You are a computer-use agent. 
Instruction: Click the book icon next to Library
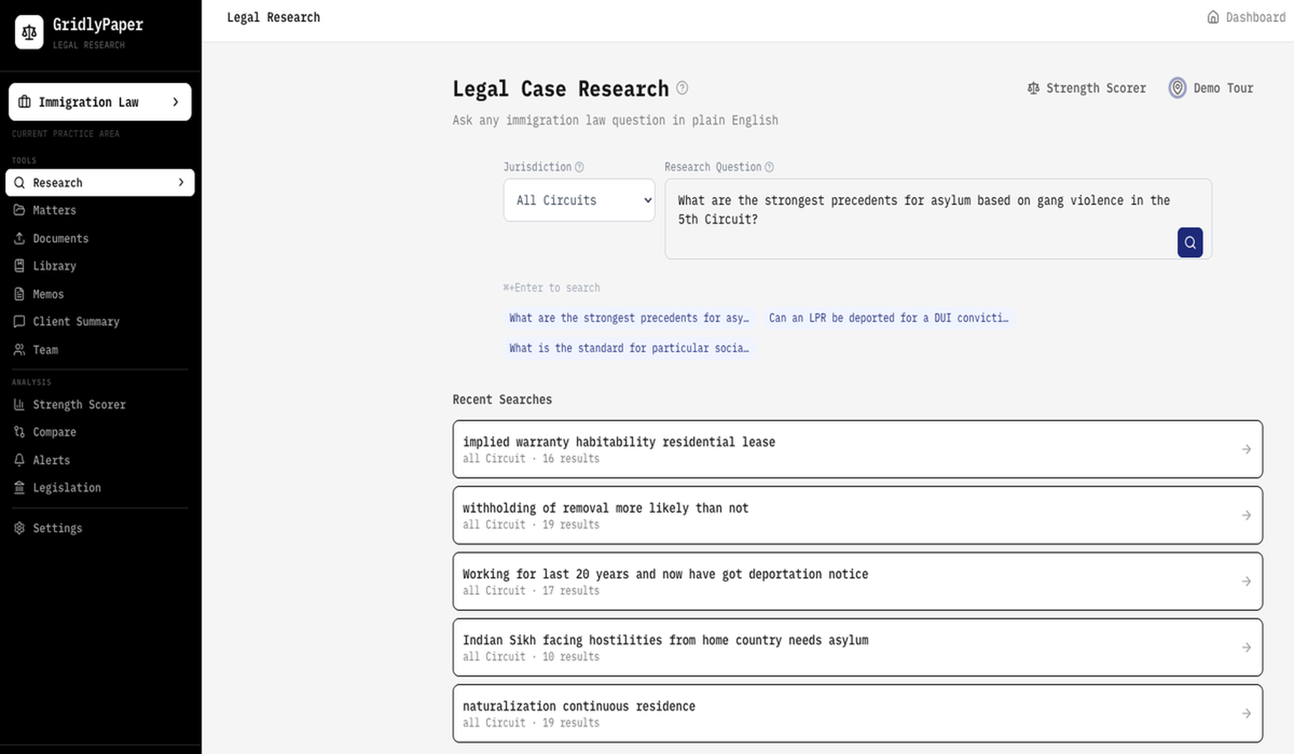19,266
